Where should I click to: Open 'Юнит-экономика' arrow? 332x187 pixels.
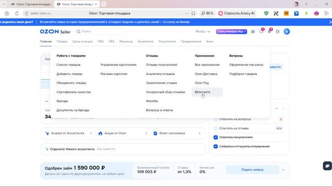[x=199, y=133]
